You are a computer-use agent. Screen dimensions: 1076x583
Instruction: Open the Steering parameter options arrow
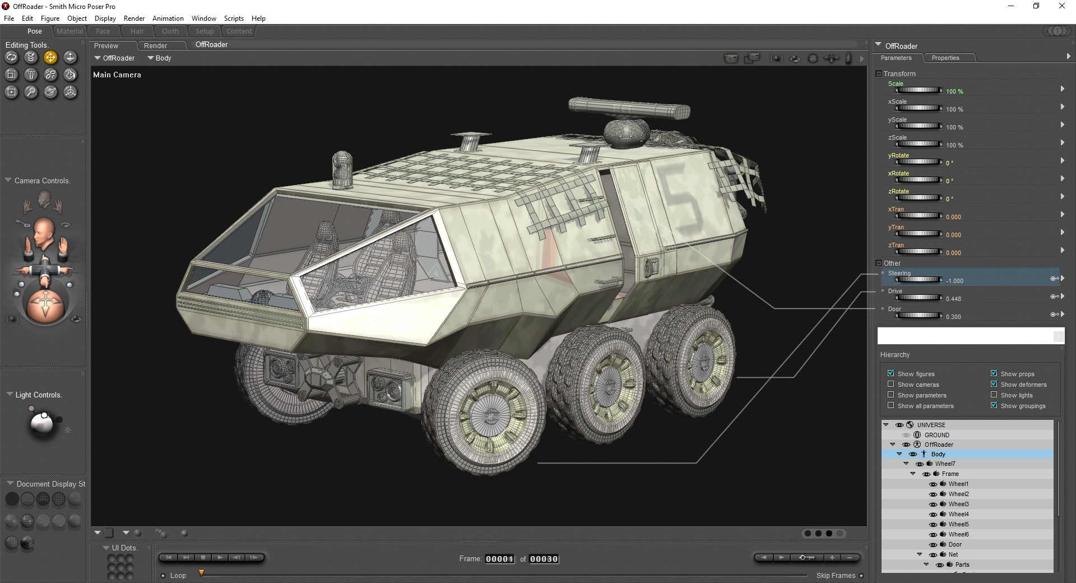click(x=1062, y=279)
